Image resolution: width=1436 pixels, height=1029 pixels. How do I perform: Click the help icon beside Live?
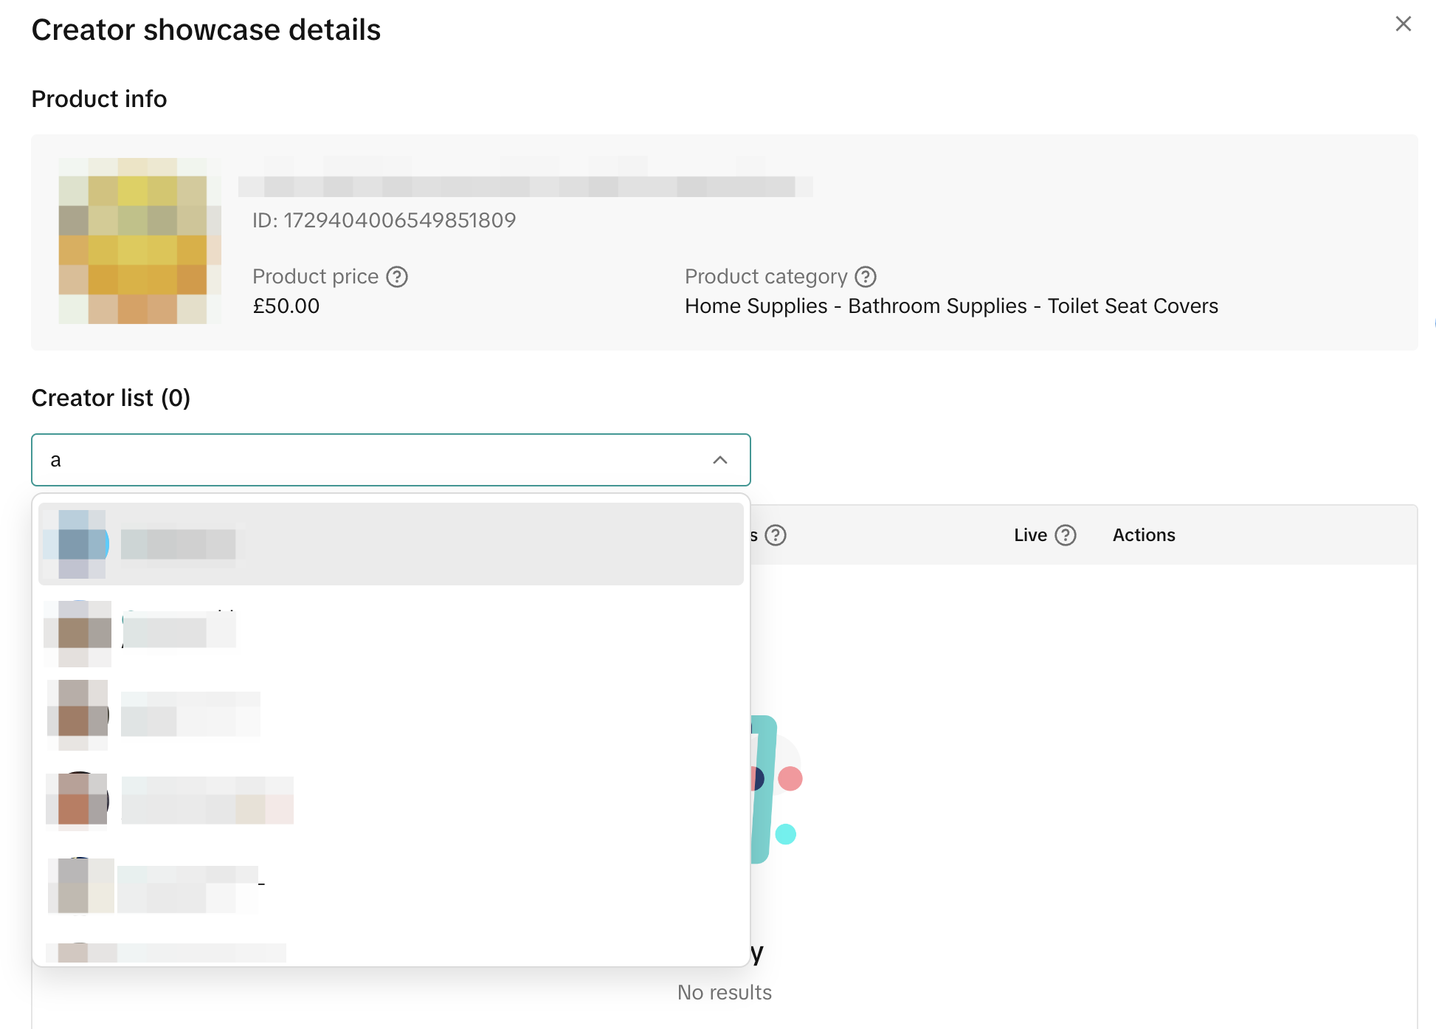tap(1065, 535)
